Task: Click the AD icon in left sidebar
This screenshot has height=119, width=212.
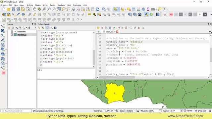Action: point(4,73)
